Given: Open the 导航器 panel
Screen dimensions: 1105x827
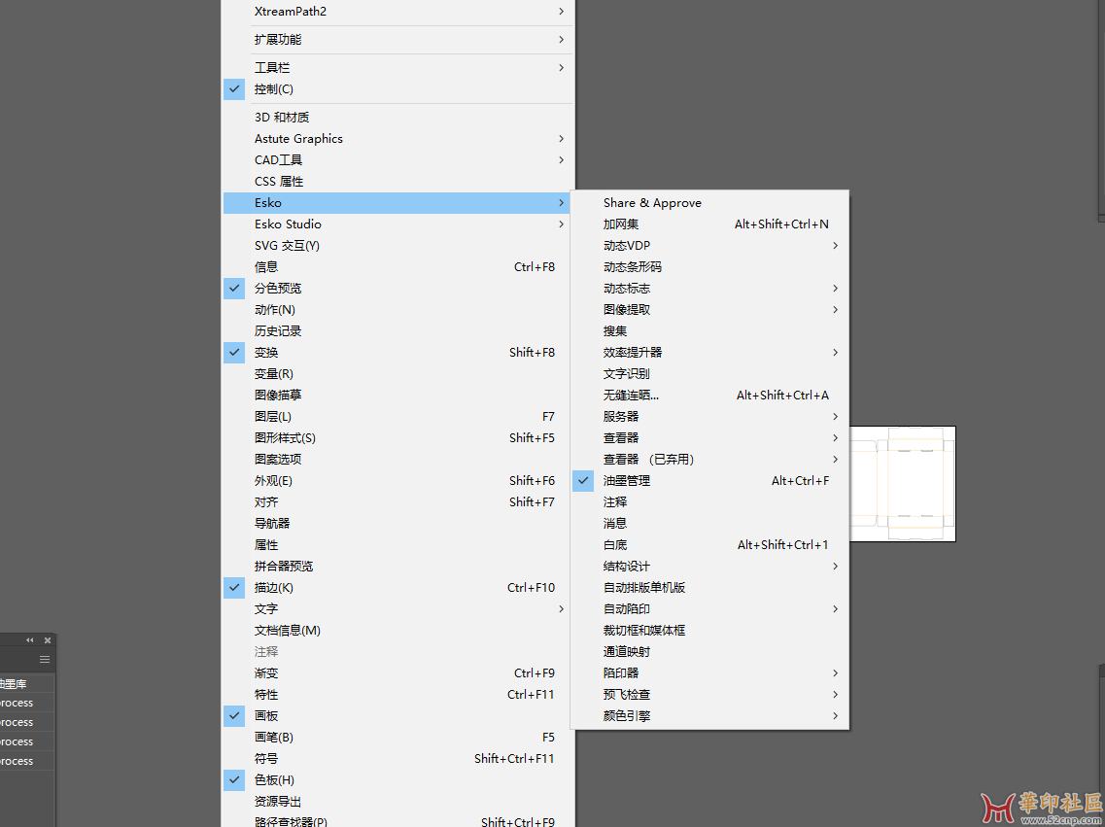Looking at the screenshot, I should [398, 524].
